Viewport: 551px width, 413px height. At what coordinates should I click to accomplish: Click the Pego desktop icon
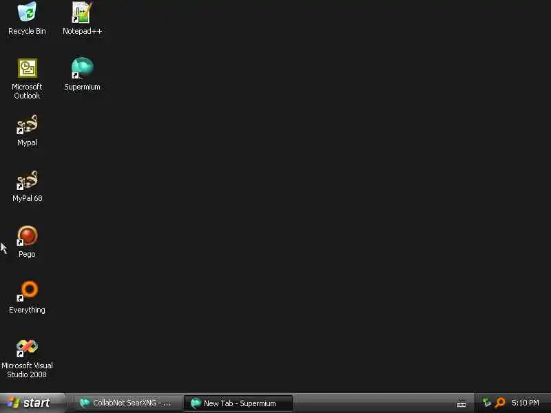[27, 242]
